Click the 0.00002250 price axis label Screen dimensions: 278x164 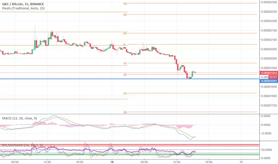(269, 12)
